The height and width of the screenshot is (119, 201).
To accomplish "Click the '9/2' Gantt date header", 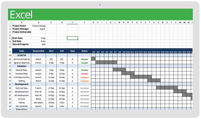I will (94, 52).
